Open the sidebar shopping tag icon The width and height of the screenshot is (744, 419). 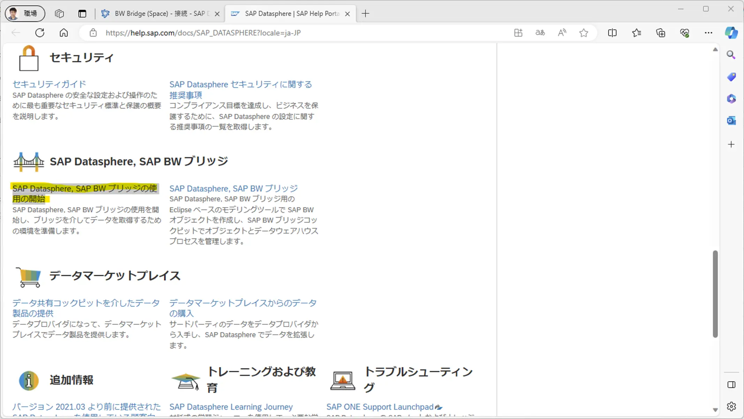point(731,77)
